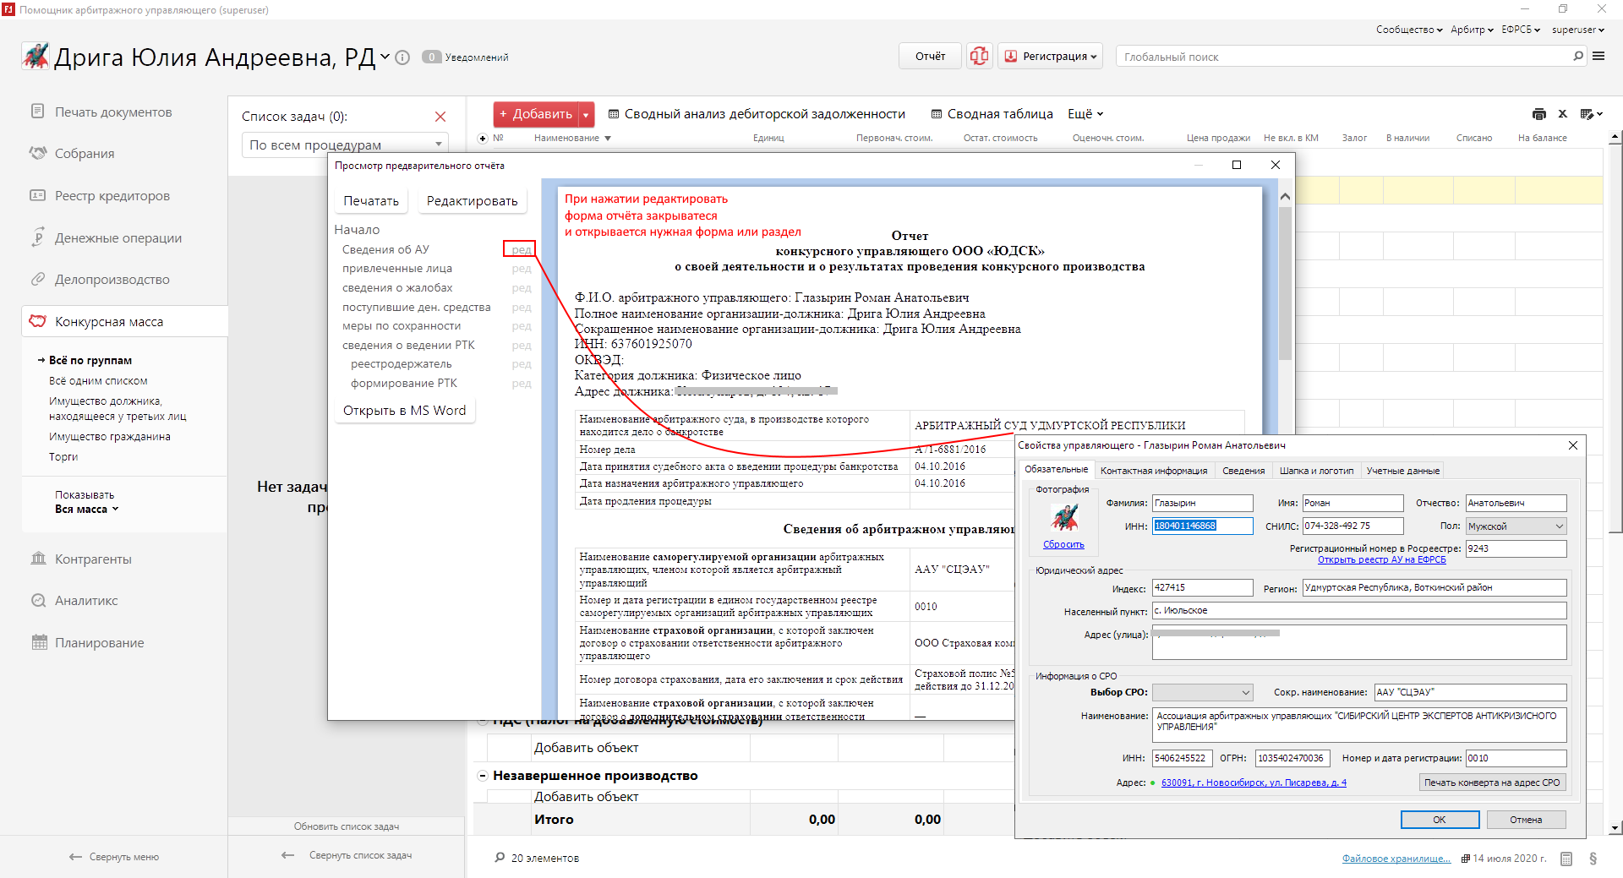Click the Excel export X icon
The height and width of the screenshot is (878, 1623).
(1563, 114)
